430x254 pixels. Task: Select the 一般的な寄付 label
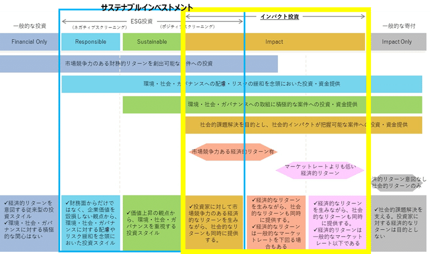click(x=399, y=26)
